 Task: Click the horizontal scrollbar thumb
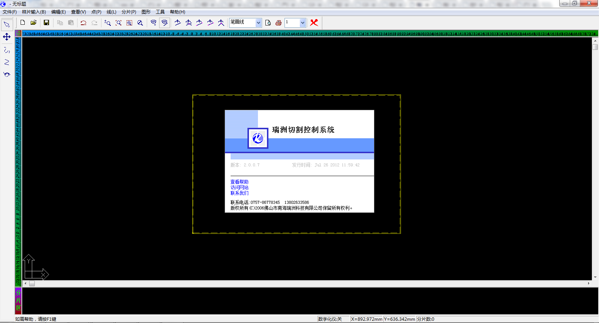coord(32,284)
